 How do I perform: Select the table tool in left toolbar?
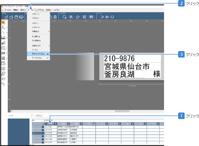pos(3,69)
